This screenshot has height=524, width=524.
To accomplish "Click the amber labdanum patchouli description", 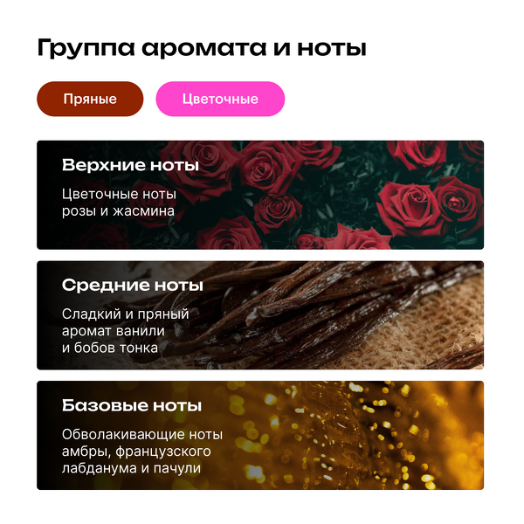I will tap(142, 452).
